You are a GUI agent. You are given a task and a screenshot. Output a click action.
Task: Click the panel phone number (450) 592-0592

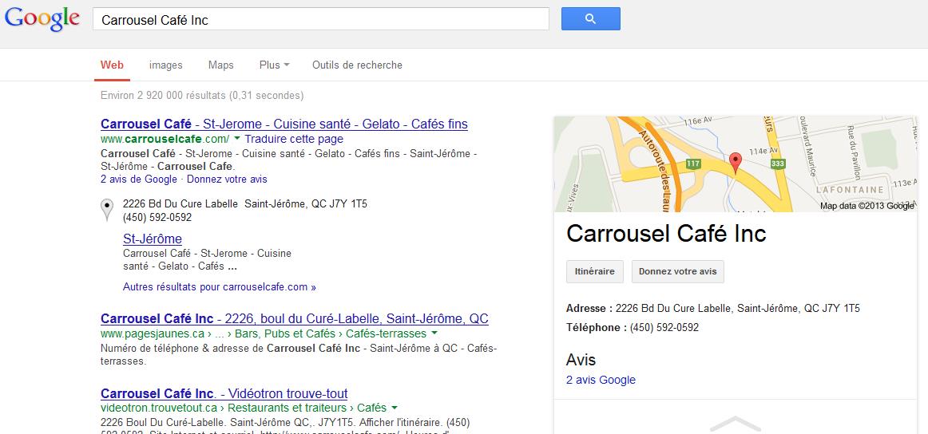tap(664, 327)
